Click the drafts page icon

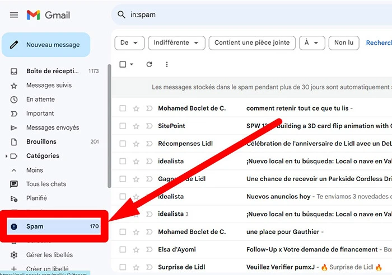[x=14, y=142]
